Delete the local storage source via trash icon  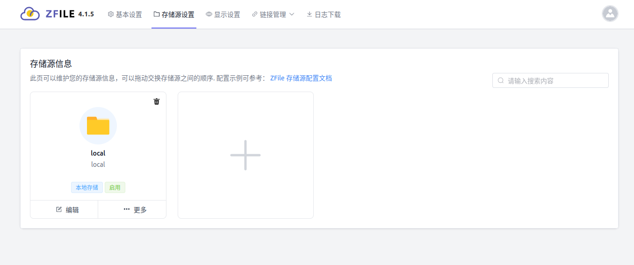pos(157,101)
